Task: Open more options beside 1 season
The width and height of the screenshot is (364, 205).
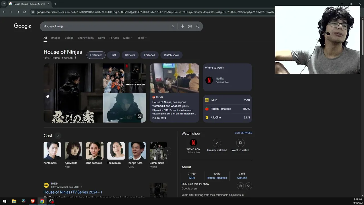Action: click(x=75, y=58)
